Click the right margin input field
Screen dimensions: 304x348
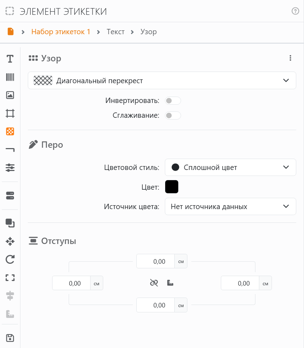click(x=240, y=283)
